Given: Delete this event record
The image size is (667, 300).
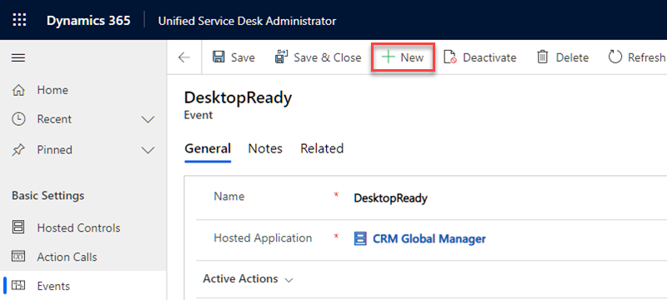Looking at the screenshot, I should click(x=572, y=57).
